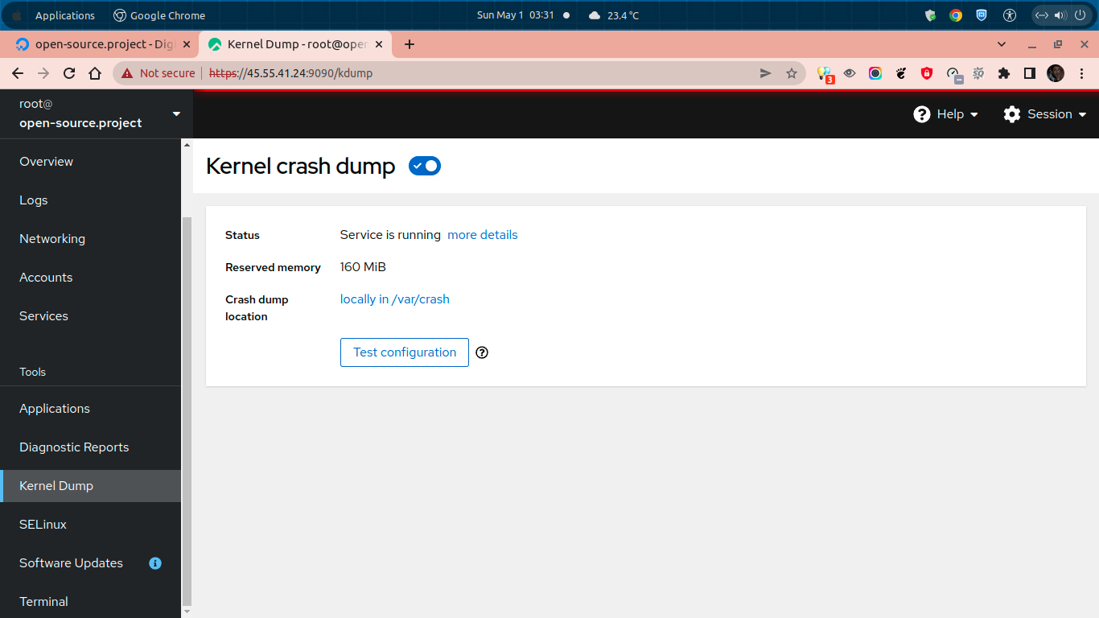Select Kernel Dump in the sidebar

(x=91, y=486)
